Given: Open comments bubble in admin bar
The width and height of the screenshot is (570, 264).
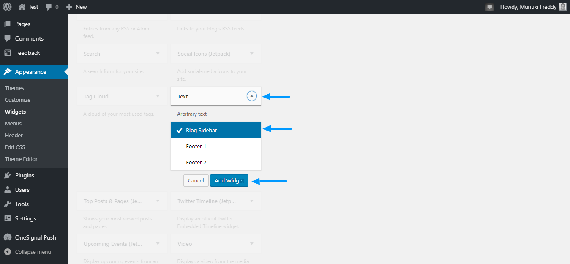Looking at the screenshot, I should point(49,7).
